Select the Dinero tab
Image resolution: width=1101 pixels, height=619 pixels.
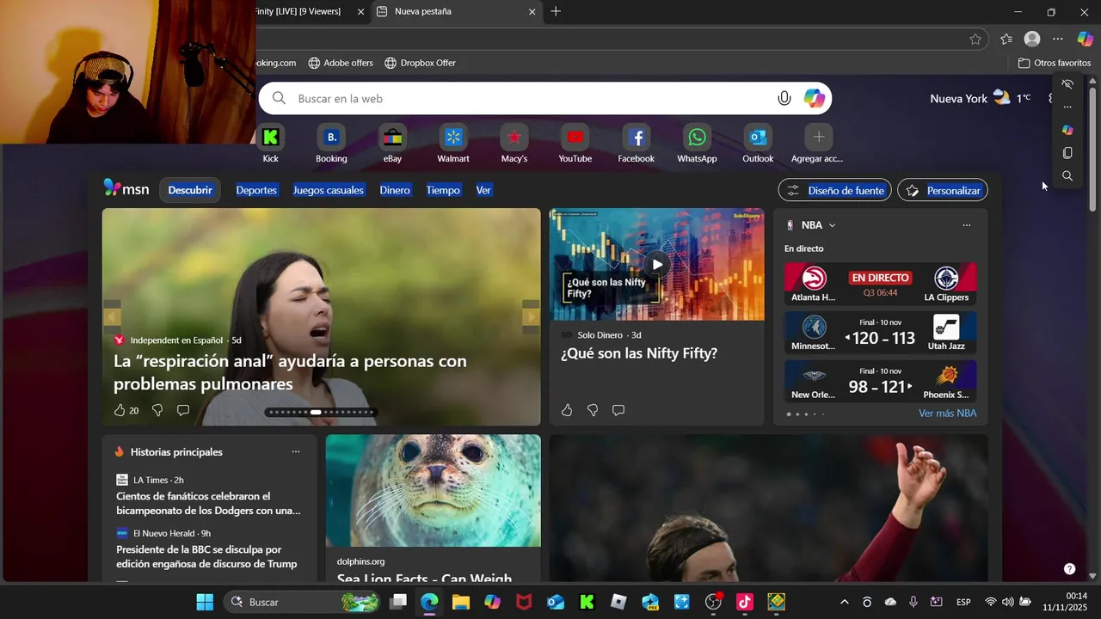(x=395, y=190)
